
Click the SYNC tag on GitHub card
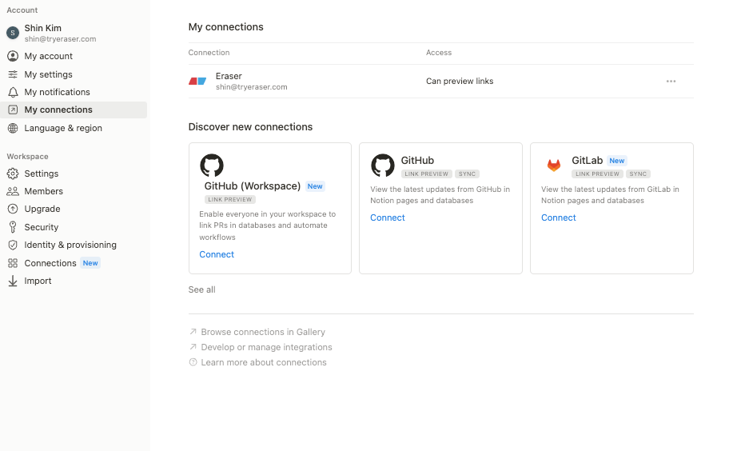coord(468,174)
